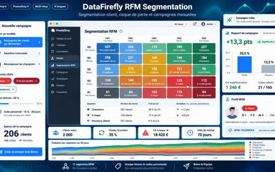Image resolution: width=275 pixels, height=172 pixels.
Task: Open the All shops dropdown
Action: tap(180, 24)
